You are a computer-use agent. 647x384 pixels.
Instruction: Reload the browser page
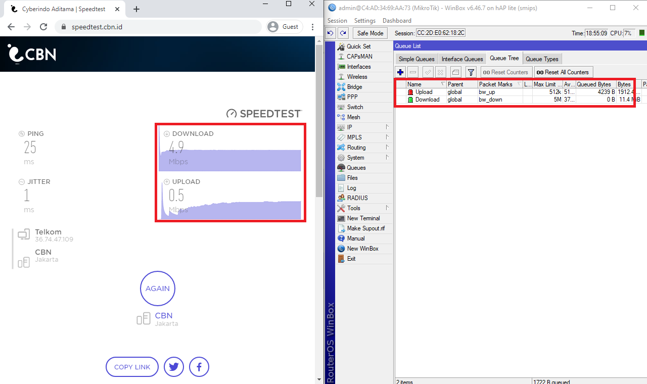[43, 27]
